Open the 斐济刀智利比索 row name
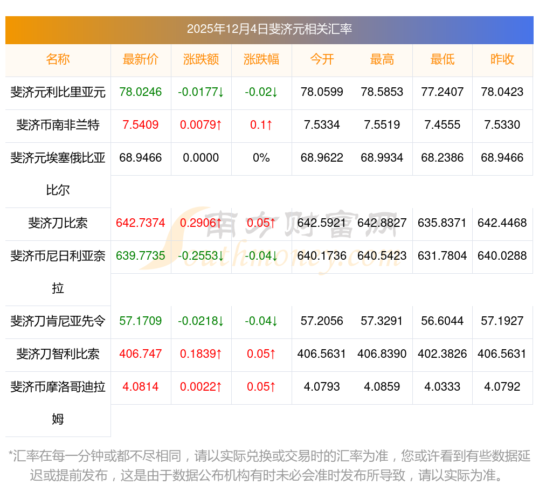The width and height of the screenshot is (539, 492). [x=58, y=354]
